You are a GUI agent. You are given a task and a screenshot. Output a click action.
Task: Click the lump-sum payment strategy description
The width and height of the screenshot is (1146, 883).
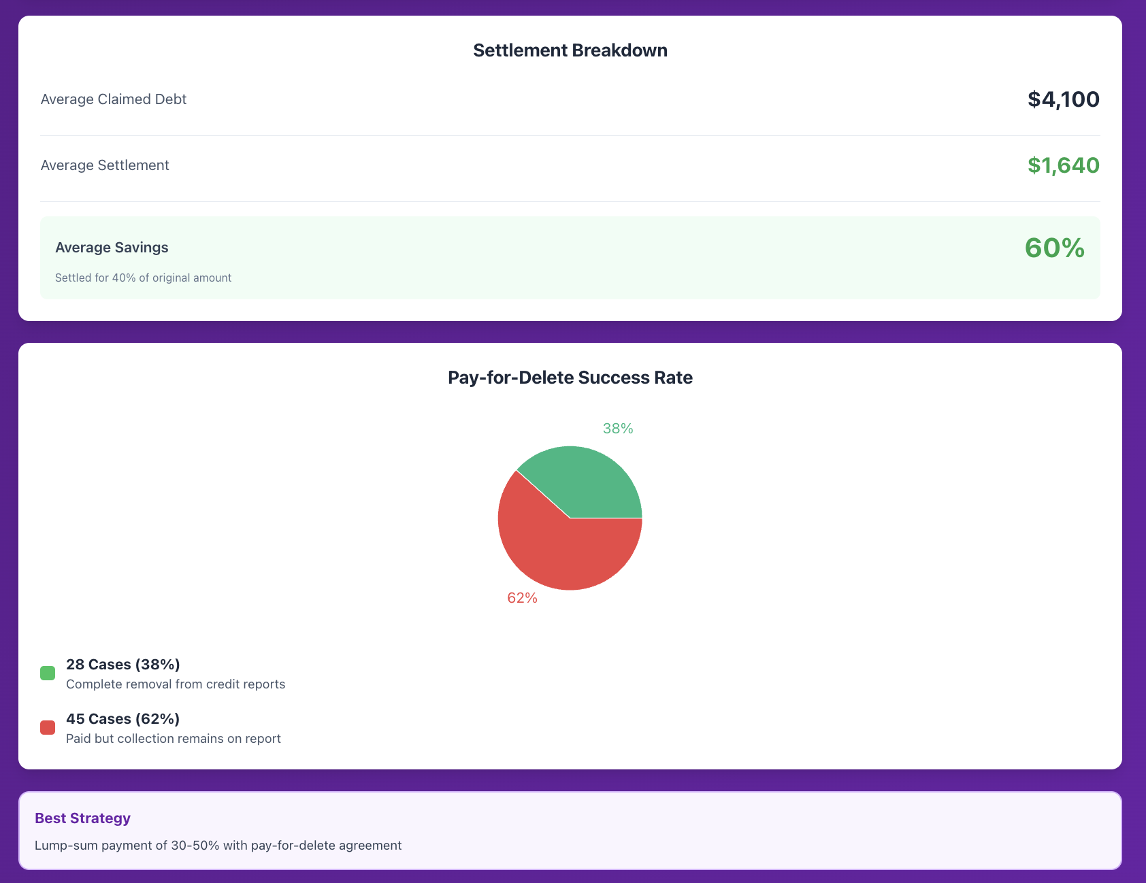coord(218,846)
